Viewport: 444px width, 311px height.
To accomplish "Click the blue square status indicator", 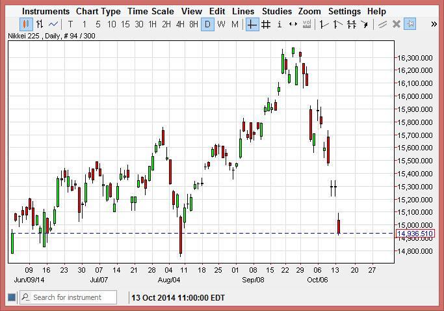I will click(12, 297).
